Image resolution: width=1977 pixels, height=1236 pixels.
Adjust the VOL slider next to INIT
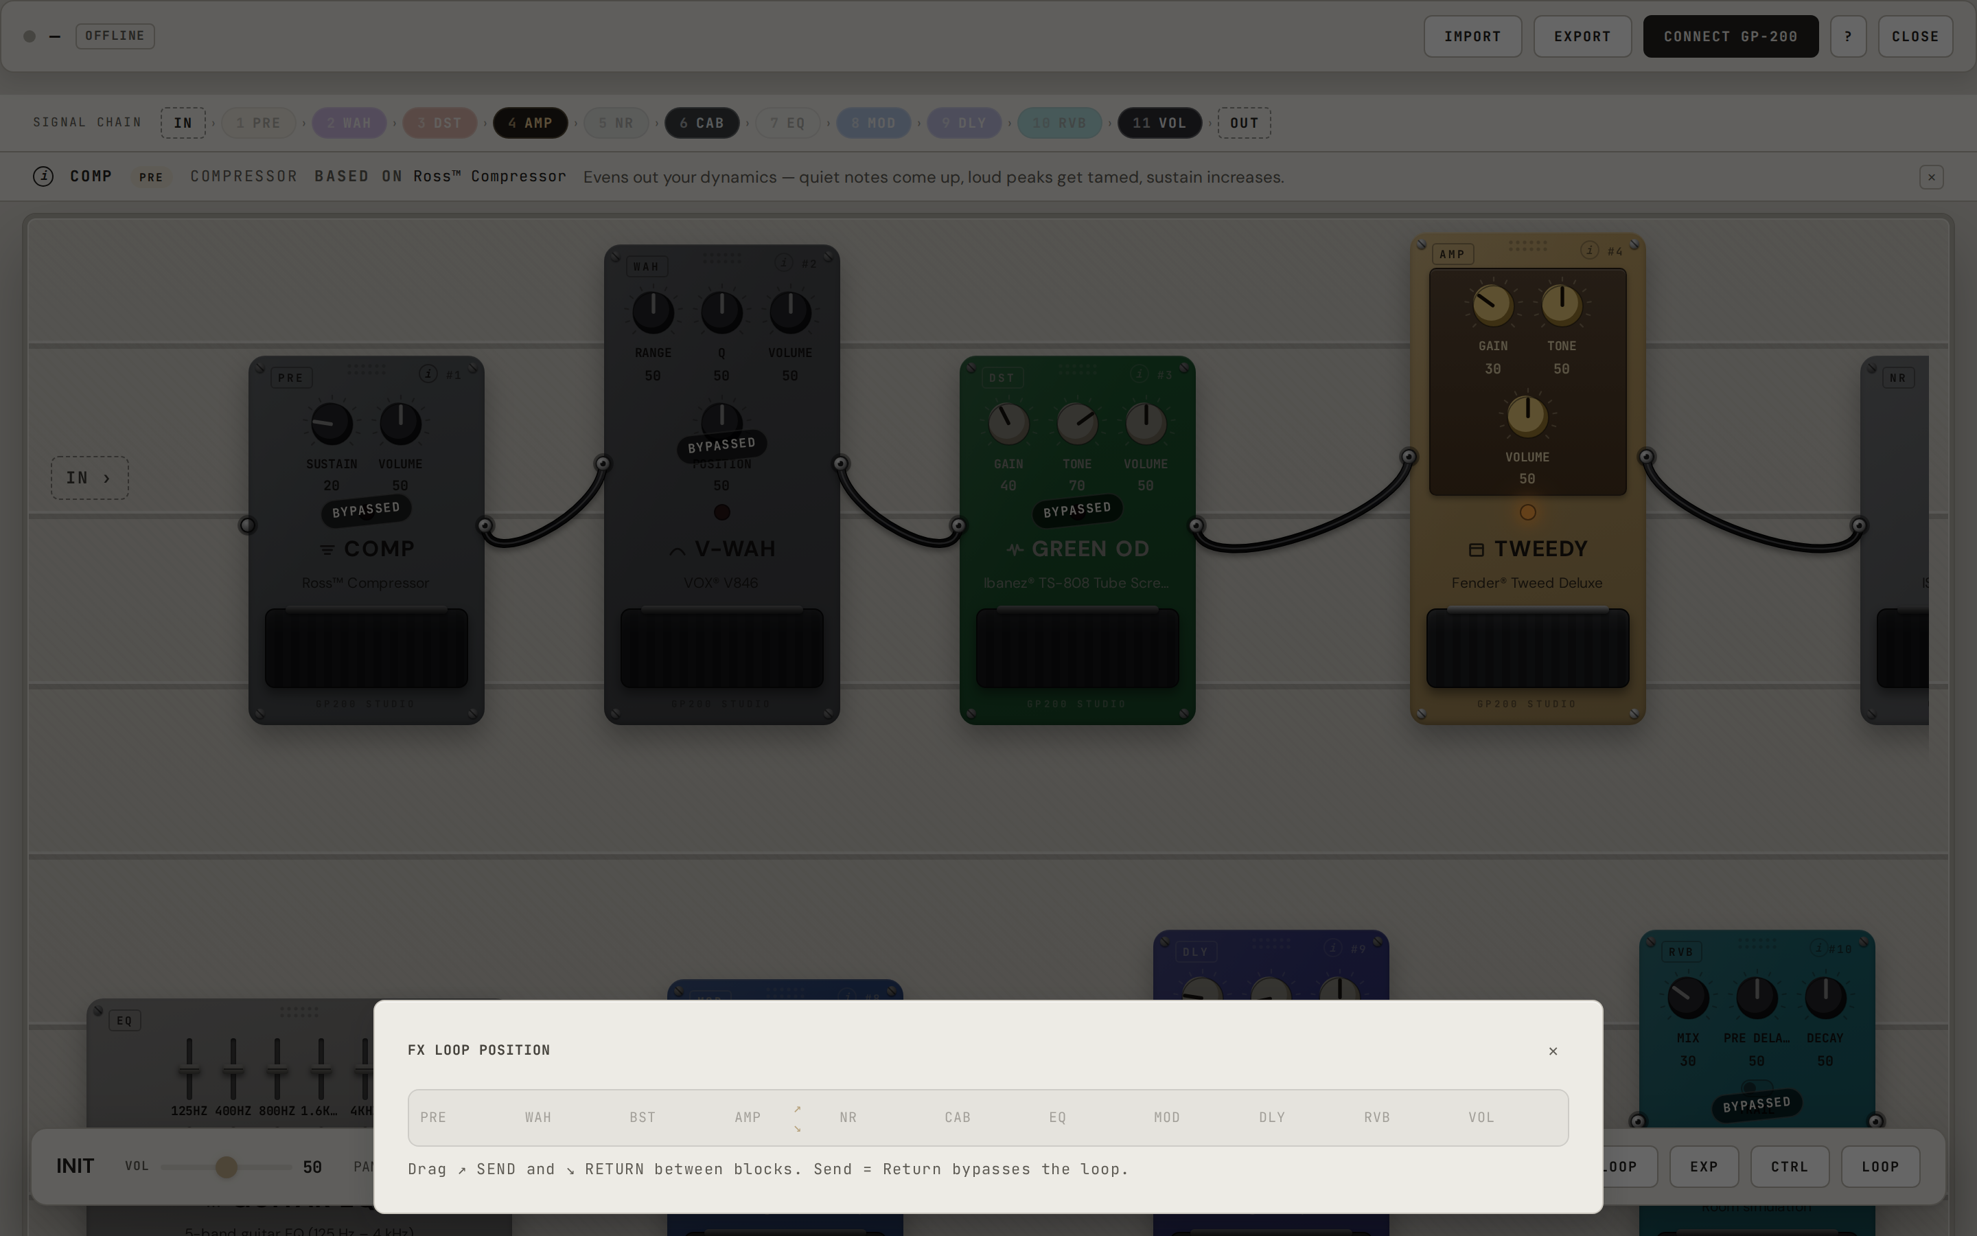click(x=227, y=1167)
